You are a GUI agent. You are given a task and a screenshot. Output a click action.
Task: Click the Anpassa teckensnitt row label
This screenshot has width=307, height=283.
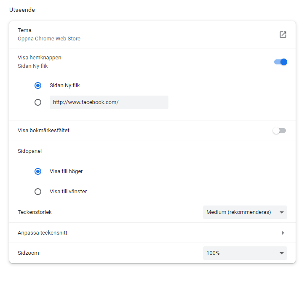(x=43, y=233)
